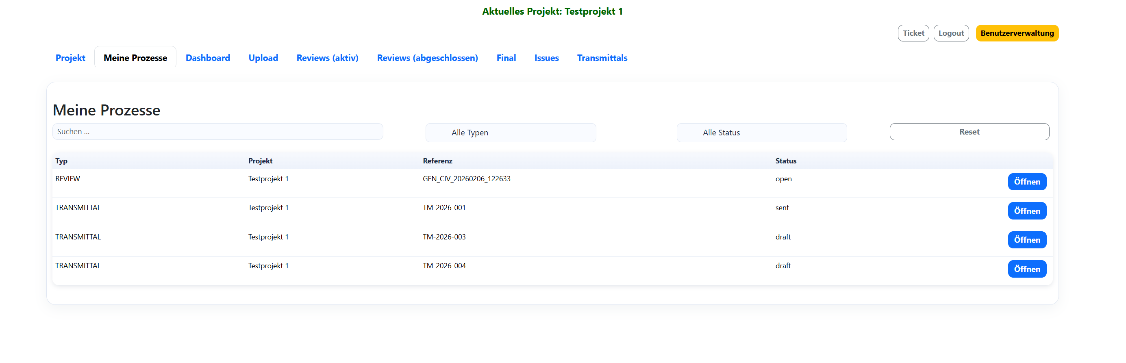Select the Meine Prozesse tab
Screen dimensions: 1126x363
pos(135,58)
